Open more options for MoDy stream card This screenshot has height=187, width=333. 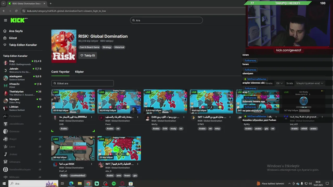(184, 117)
